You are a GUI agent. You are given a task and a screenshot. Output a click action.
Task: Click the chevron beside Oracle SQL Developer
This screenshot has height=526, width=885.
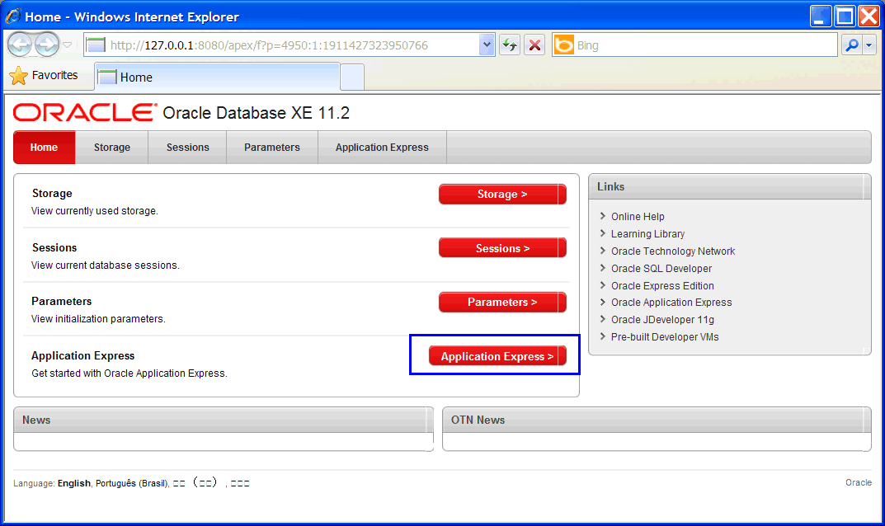[x=603, y=268]
